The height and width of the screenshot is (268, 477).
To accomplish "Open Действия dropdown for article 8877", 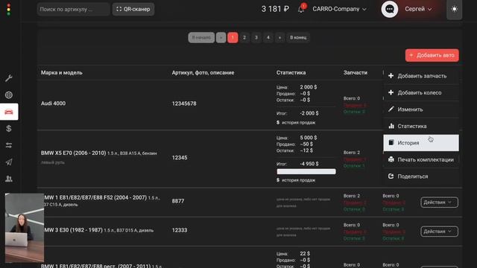I will click(439, 202).
